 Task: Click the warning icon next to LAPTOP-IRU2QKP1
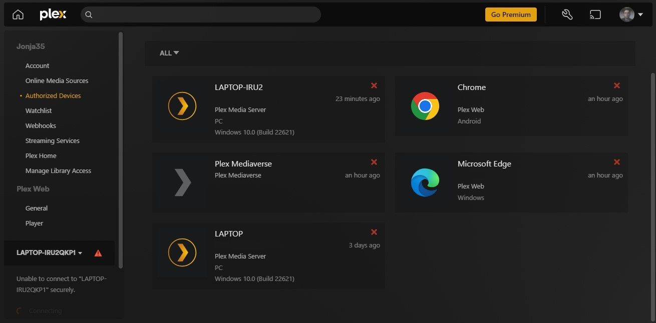tap(98, 253)
